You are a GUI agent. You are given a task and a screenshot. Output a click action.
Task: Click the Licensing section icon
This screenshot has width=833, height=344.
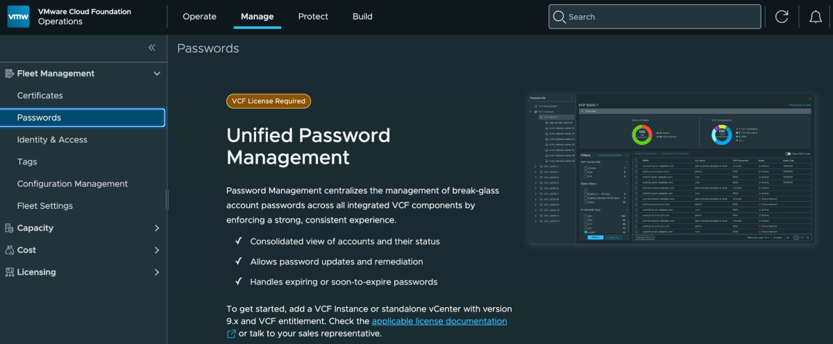10,273
